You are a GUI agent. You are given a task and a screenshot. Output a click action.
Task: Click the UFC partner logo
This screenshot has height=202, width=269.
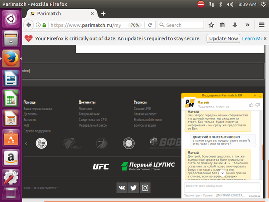coord(101,167)
